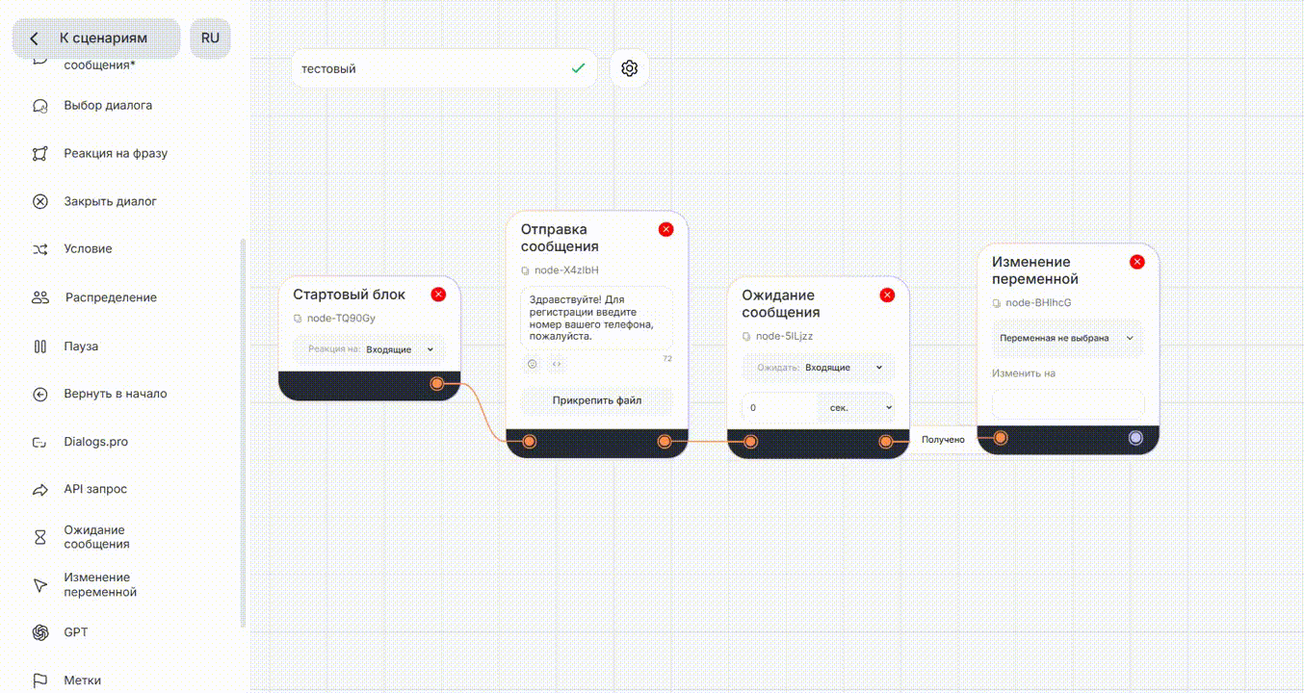
Task: Open the Переменная не выбрана dropdown
Action: point(1067,339)
